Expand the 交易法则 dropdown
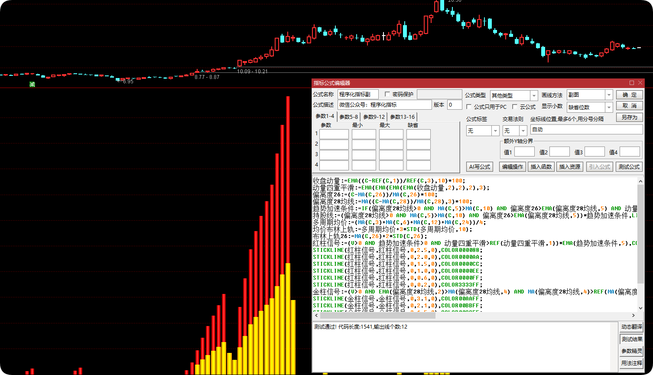This screenshot has width=653, height=375. [523, 130]
